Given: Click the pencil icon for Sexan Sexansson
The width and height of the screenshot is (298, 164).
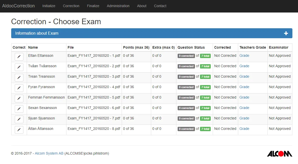Looking at the screenshot, I should tap(19, 109).
